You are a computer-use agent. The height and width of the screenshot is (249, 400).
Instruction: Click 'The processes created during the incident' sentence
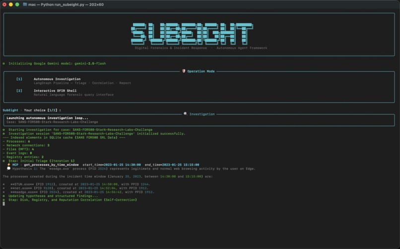(x=107, y=176)
